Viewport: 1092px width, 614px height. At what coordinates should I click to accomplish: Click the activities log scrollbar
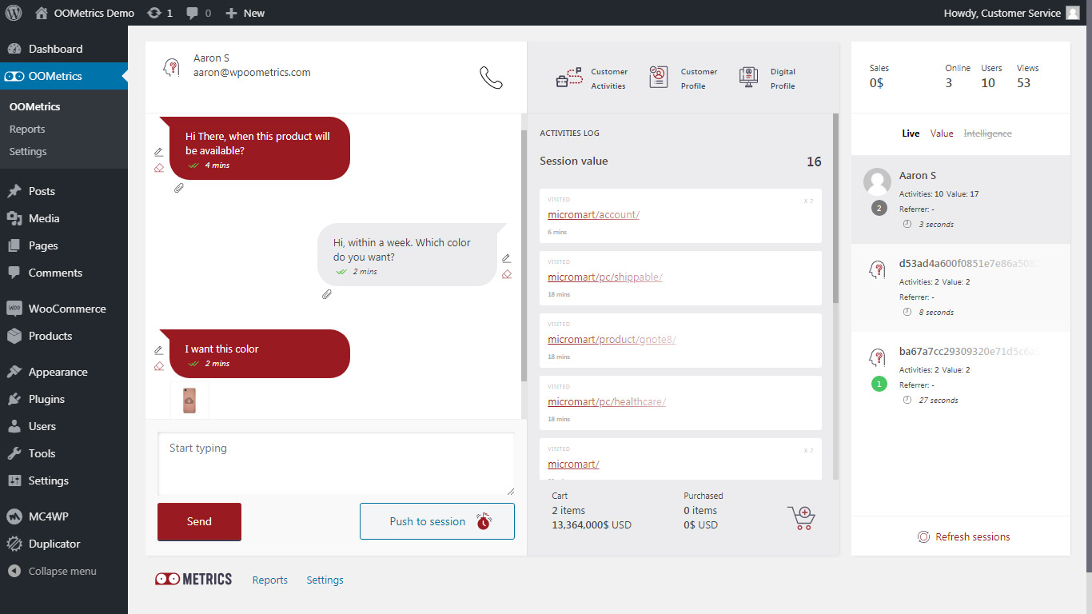pyautogui.click(x=835, y=208)
